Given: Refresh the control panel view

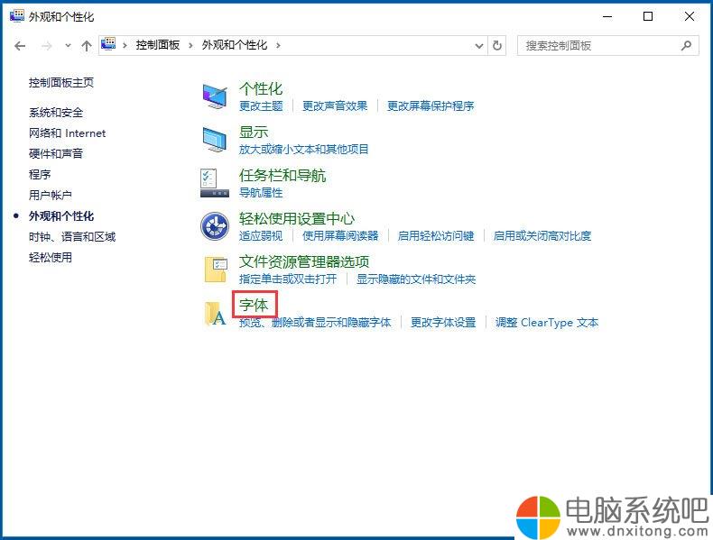Looking at the screenshot, I should click(x=497, y=45).
